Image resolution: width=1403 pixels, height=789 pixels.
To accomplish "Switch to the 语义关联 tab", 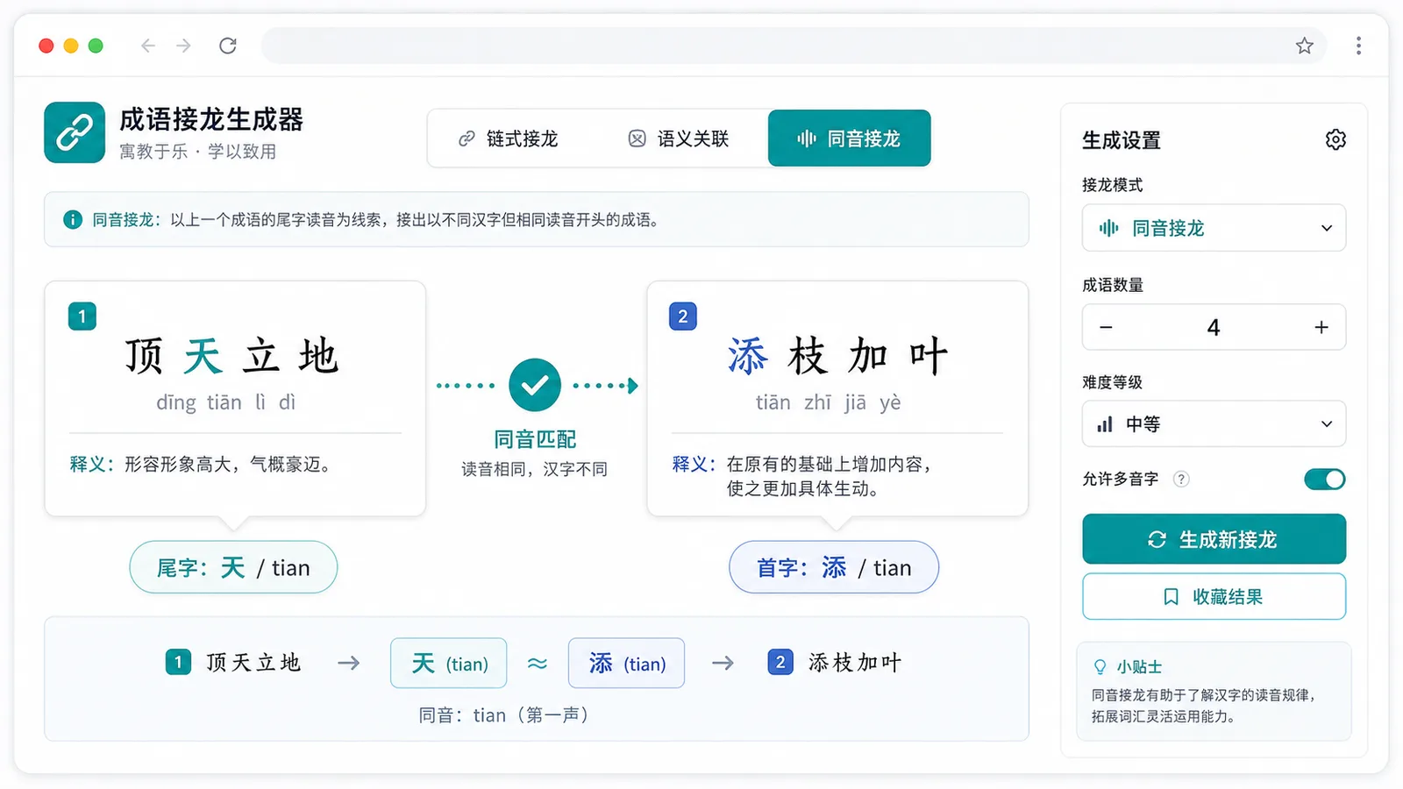I will [x=680, y=139].
